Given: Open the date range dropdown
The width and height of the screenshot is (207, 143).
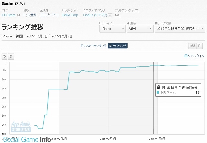Looking at the screenshot, I should coord(180,29).
